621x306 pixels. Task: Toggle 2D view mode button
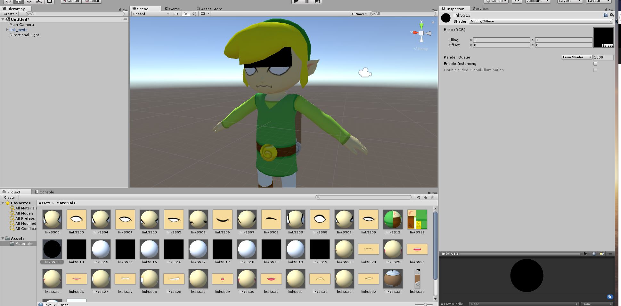[176, 14]
